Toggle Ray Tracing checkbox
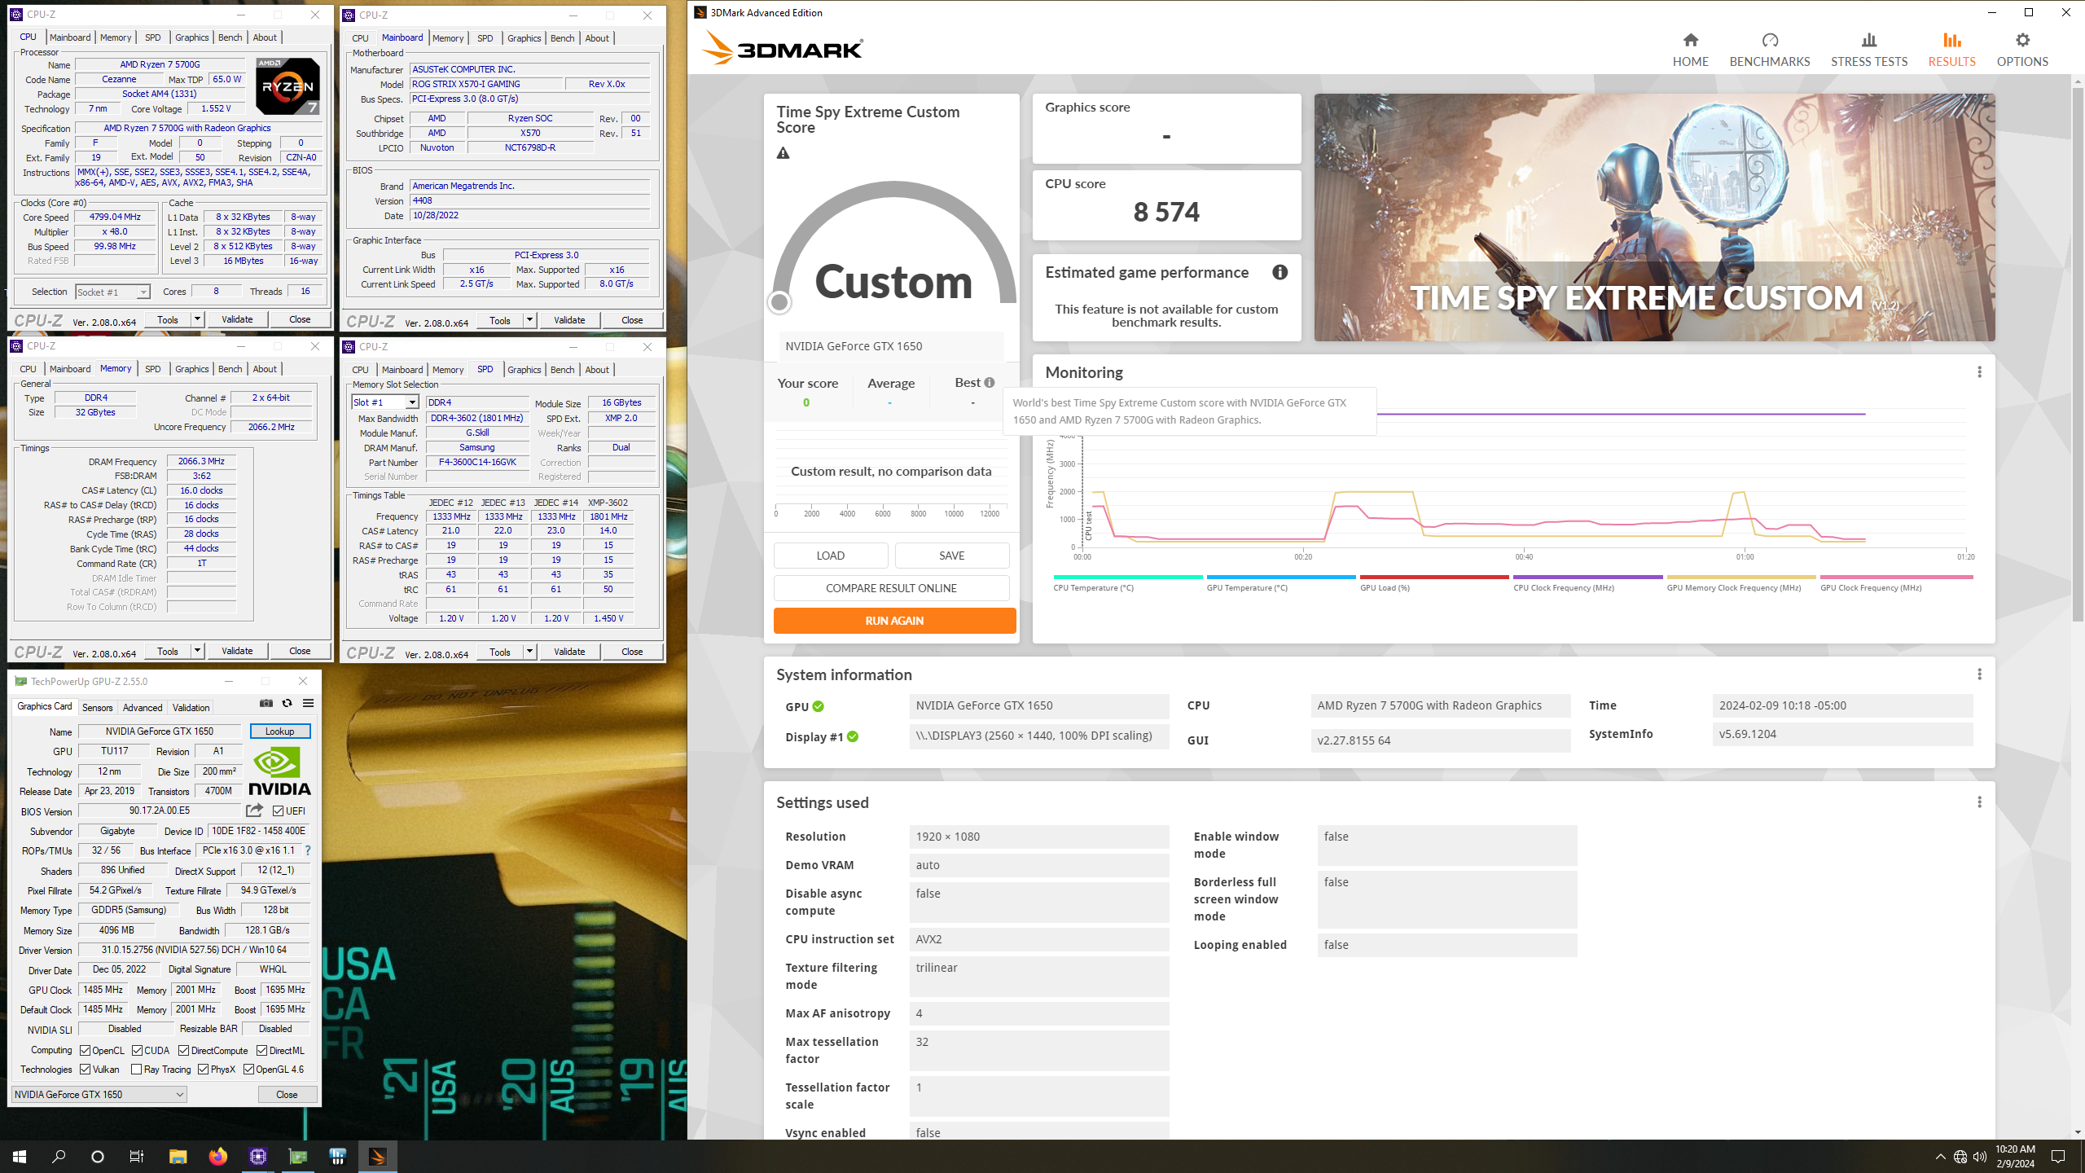The image size is (2085, 1173). click(136, 1070)
